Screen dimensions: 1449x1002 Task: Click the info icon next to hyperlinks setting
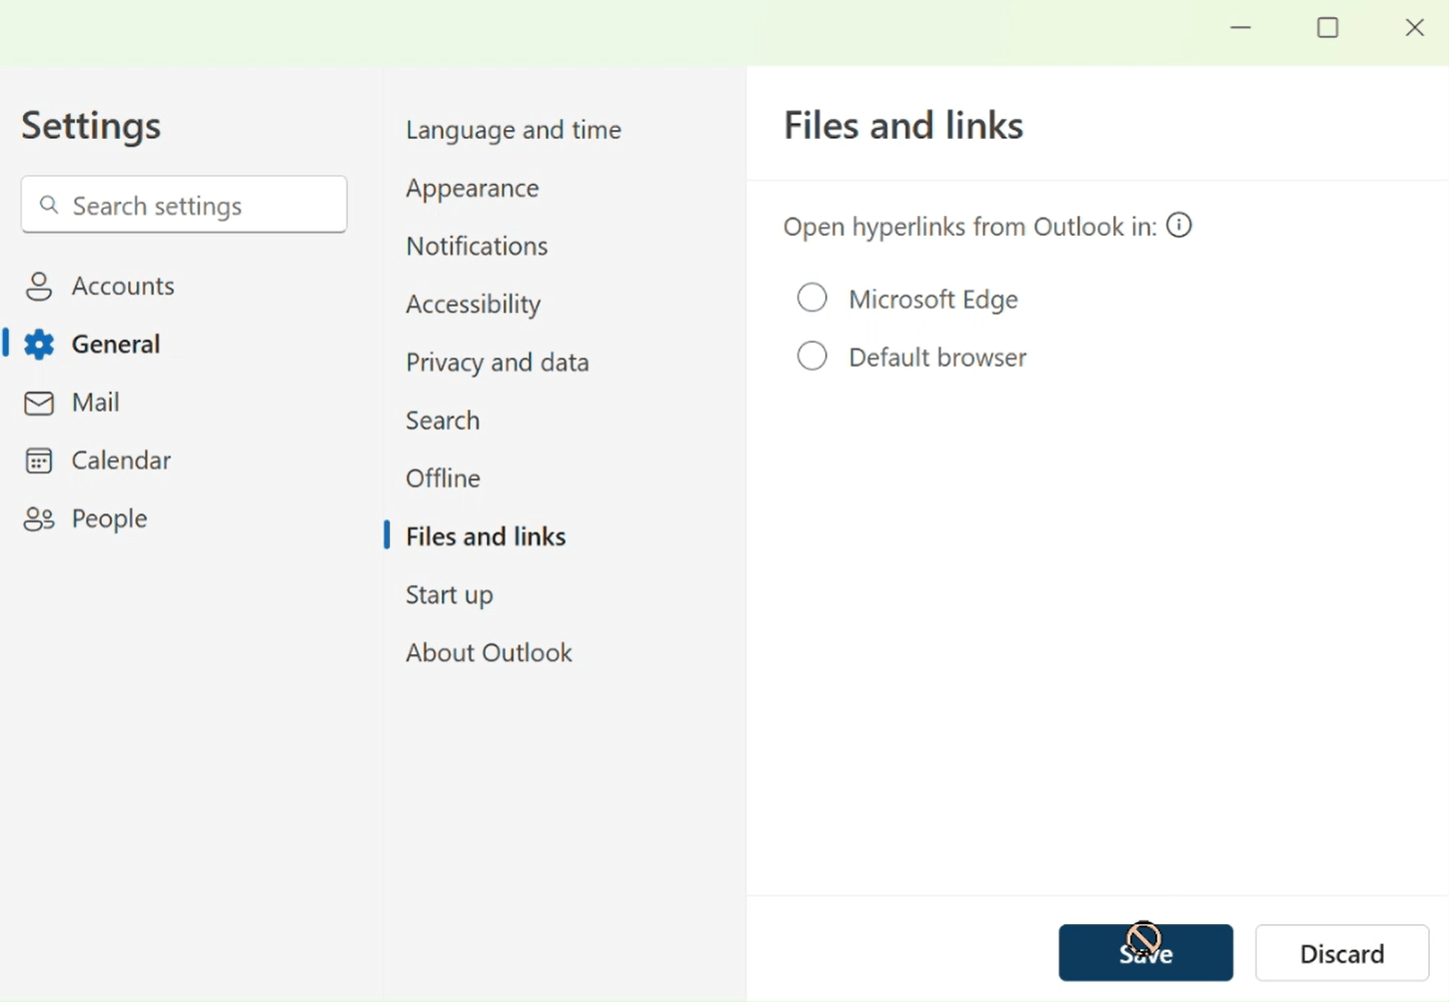(x=1178, y=226)
